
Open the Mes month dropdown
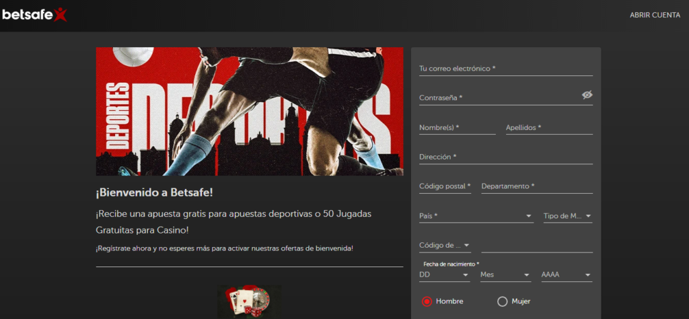(506, 275)
